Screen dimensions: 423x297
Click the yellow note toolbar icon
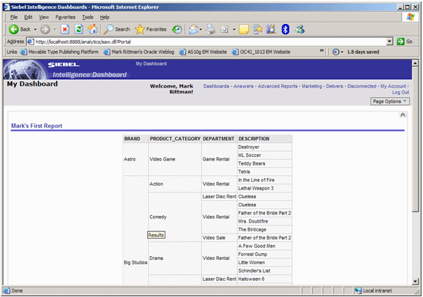(x=244, y=29)
